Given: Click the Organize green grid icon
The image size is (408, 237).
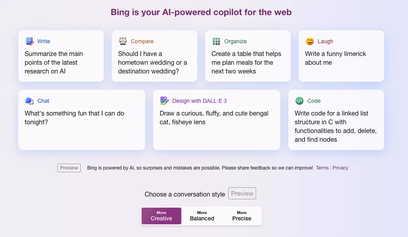Looking at the screenshot, I should [216, 41].
